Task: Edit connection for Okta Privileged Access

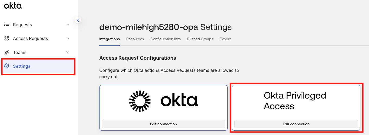Action: coord(296,124)
